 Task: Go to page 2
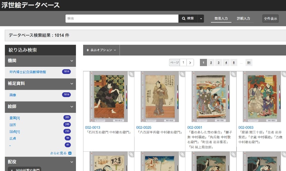pyautogui.click(x=211, y=63)
